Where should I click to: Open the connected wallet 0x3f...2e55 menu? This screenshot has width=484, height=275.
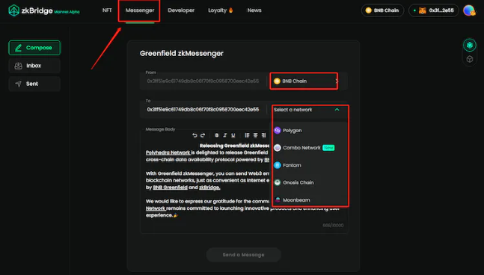tap(434, 10)
